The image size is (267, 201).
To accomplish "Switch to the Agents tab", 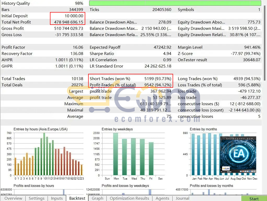I will click(162, 198).
